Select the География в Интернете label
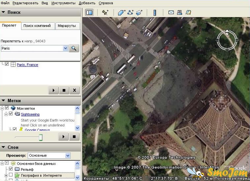This screenshot has width=250, height=181. coord(42,175)
